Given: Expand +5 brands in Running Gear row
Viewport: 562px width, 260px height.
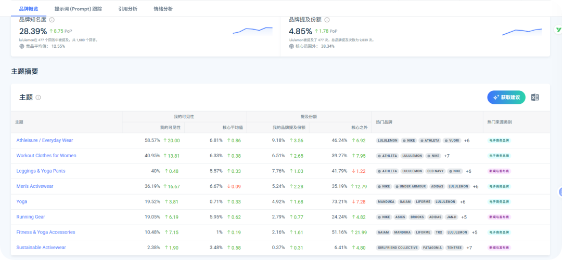Looking at the screenshot, I should (x=464, y=217).
